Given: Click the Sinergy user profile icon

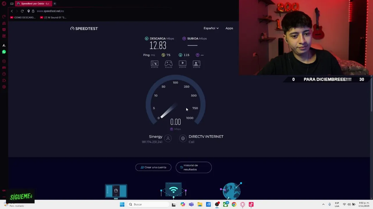Looking at the screenshot, I should point(168,138).
